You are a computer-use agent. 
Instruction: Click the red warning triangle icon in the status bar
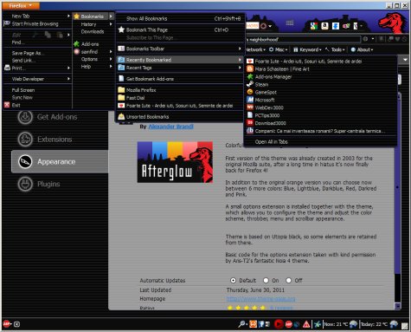[x=306, y=324]
